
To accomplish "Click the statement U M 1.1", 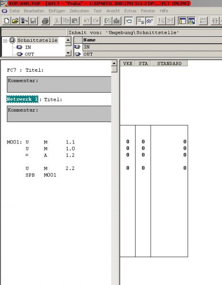I will [50, 142].
